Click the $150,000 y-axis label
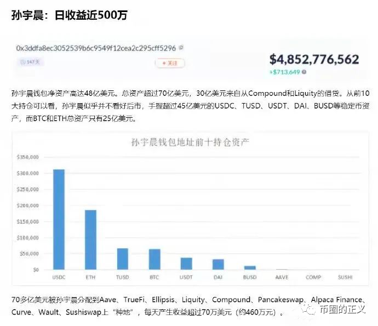 (x=28, y=221)
